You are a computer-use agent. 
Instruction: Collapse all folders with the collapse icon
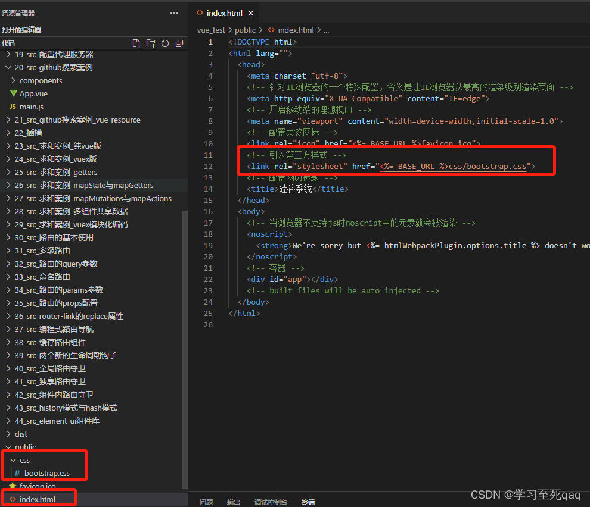pos(179,43)
